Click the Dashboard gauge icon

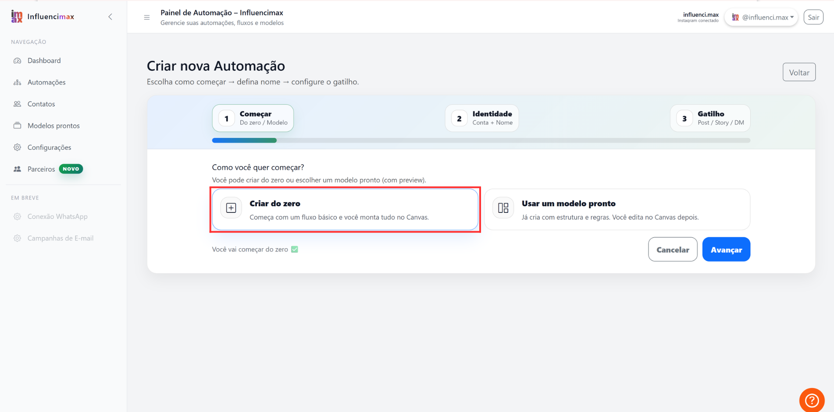tap(18, 60)
